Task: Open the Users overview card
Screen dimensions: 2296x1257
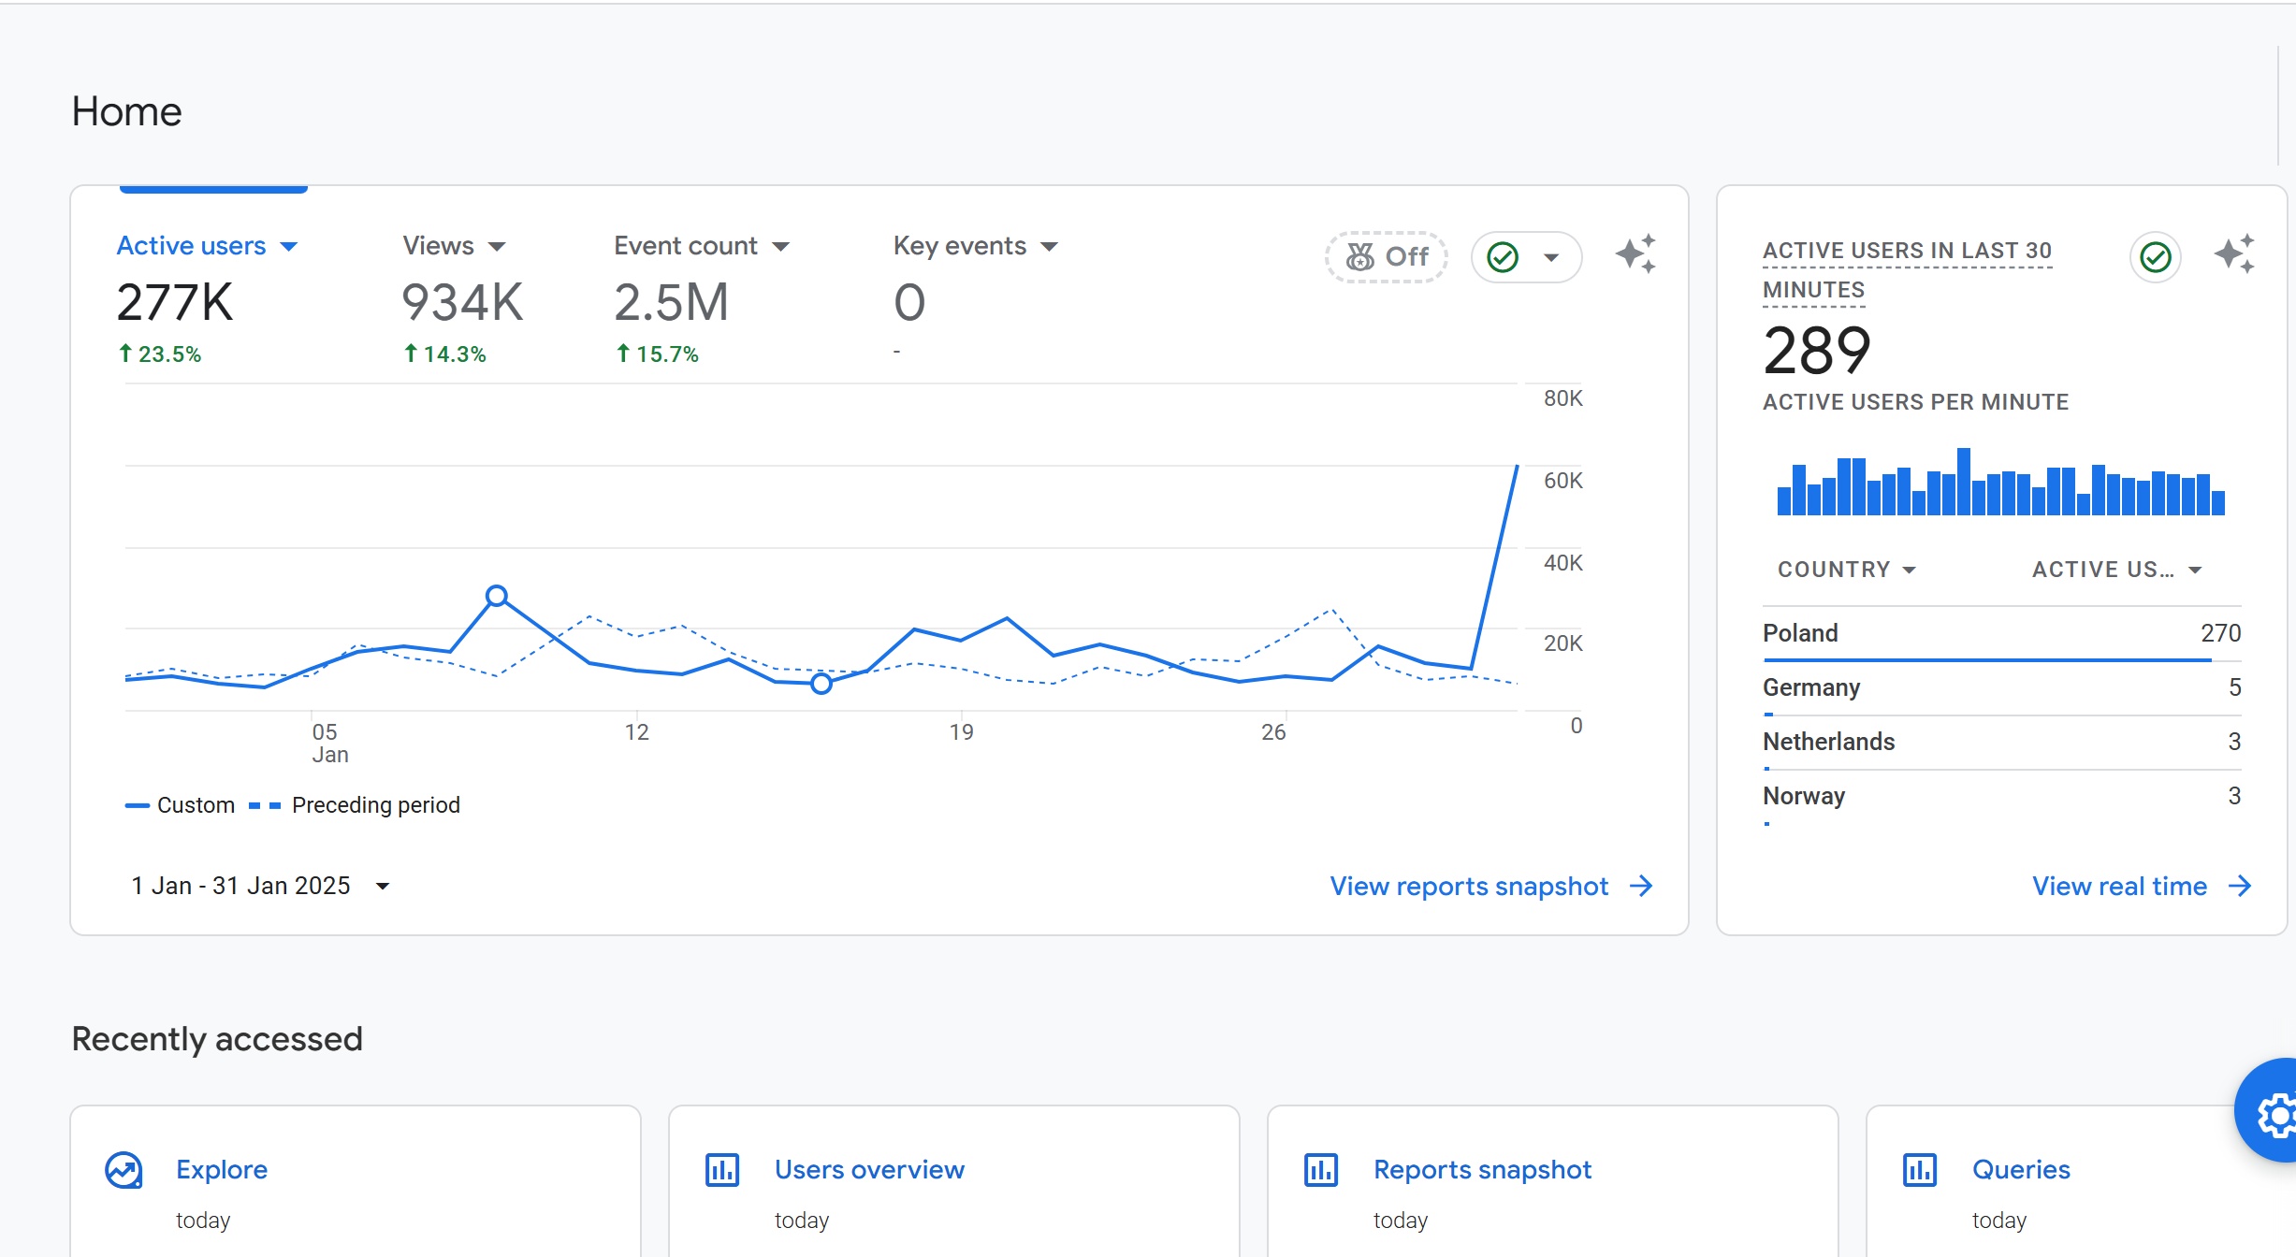Action: point(954,1182)
